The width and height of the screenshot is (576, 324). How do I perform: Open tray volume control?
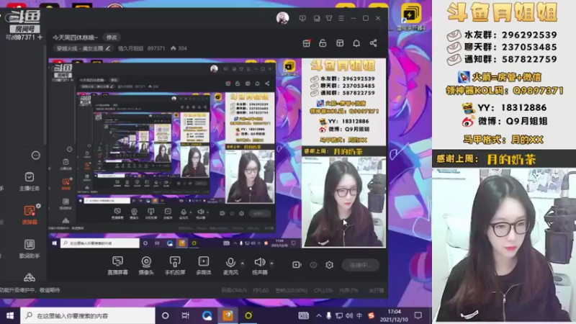[x=349, y=315]
